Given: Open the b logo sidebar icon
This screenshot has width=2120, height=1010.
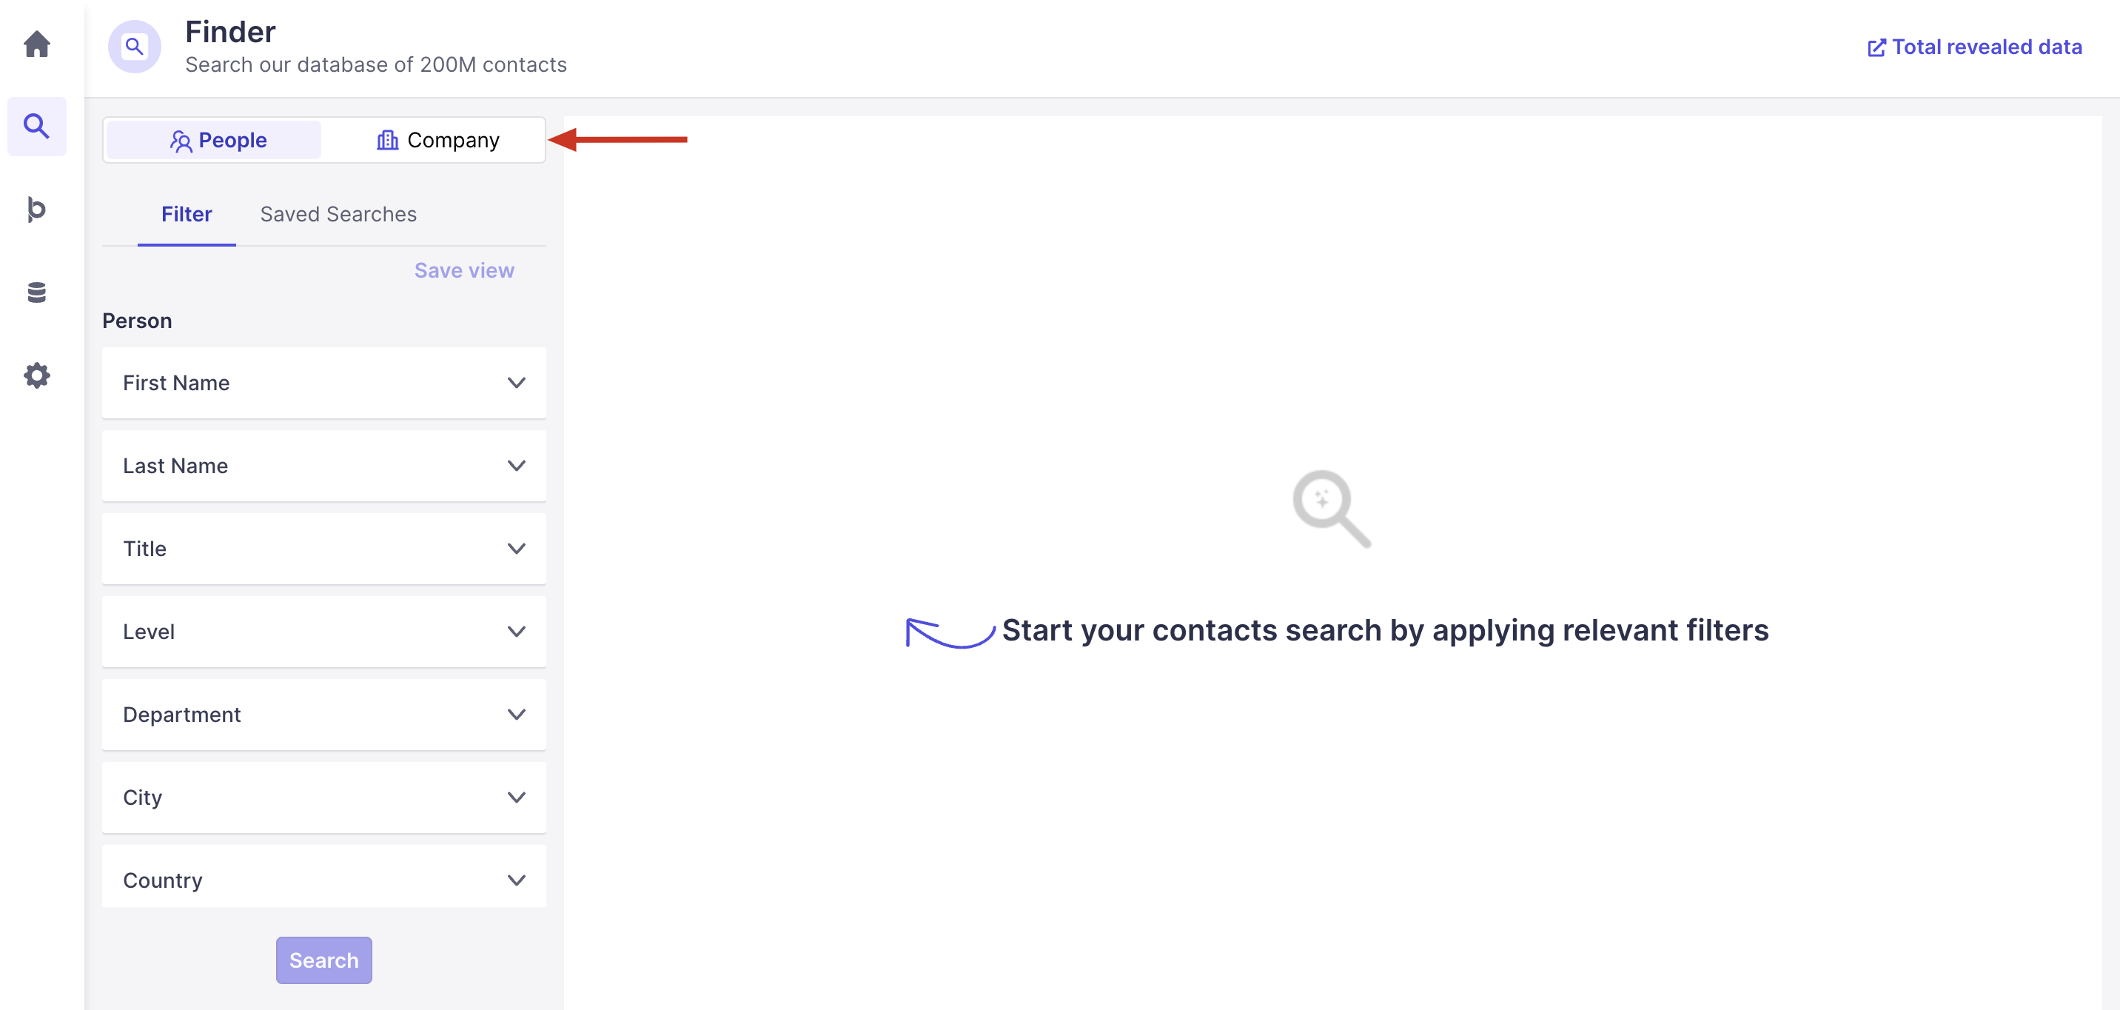Looking at the screenshot, I should coord(36,209).
